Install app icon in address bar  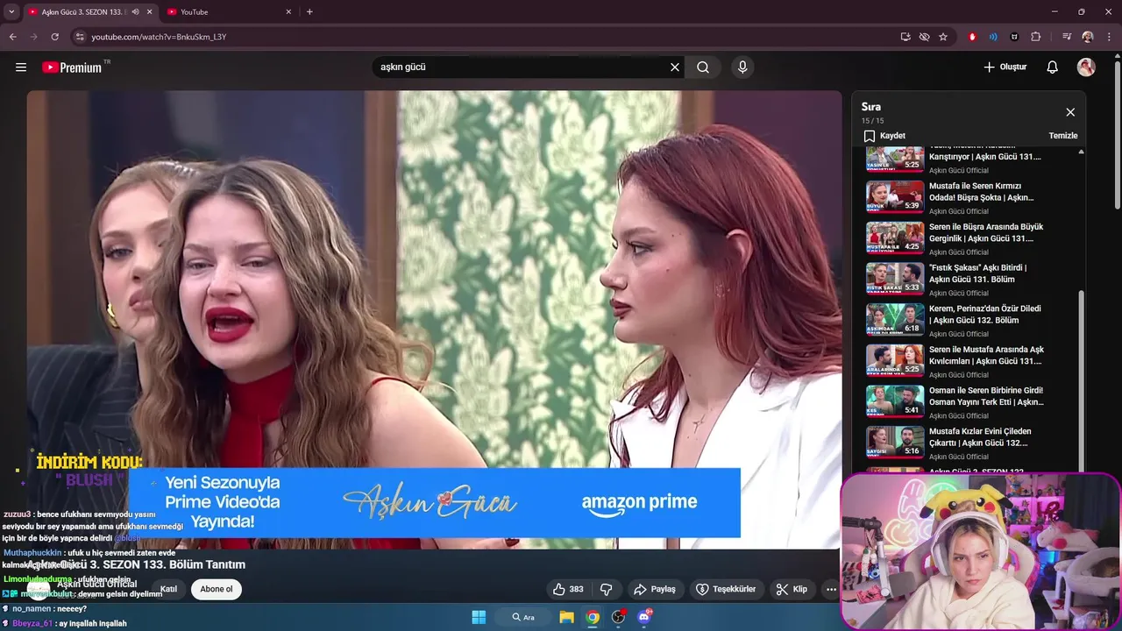coord(905,37)
